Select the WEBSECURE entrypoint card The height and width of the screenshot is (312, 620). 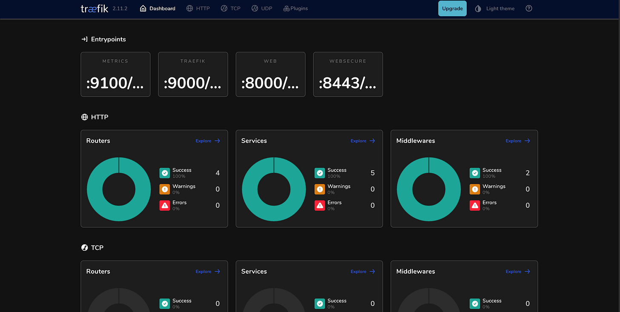pos(348,74)
